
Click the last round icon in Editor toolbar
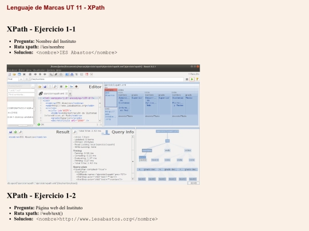77,87
